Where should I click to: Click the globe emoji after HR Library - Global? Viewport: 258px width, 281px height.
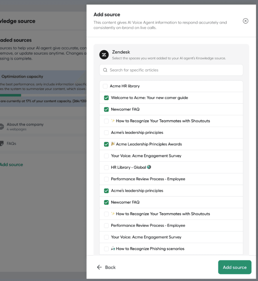pos(149,167)
